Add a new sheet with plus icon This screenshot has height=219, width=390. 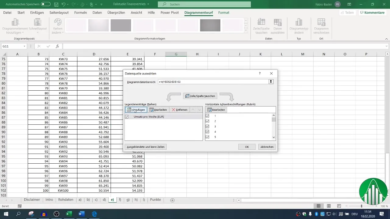coord(172,200)
